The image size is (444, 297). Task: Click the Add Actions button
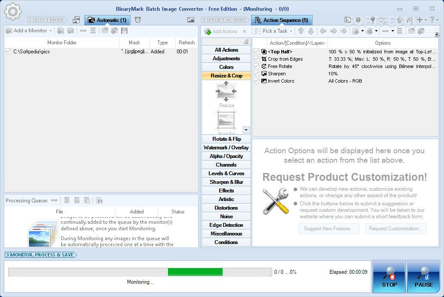[221, 31]
